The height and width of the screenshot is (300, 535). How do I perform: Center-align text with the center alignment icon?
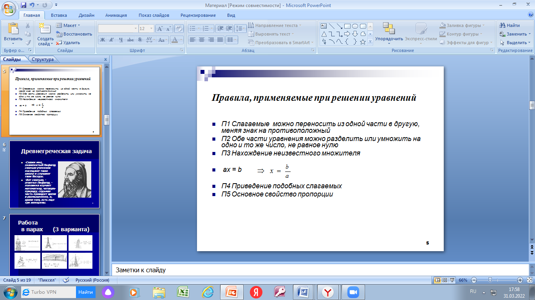pyautogui.click(x=202, y=39)
